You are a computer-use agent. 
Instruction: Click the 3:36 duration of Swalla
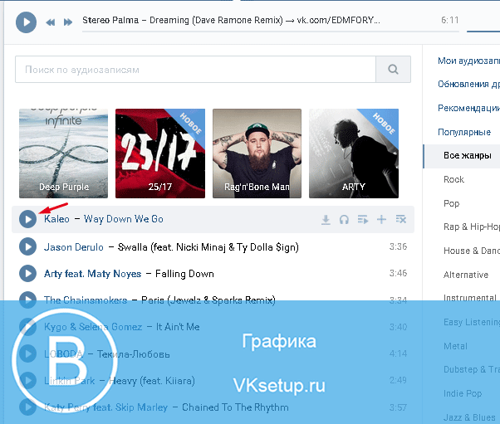click(398, 246)
